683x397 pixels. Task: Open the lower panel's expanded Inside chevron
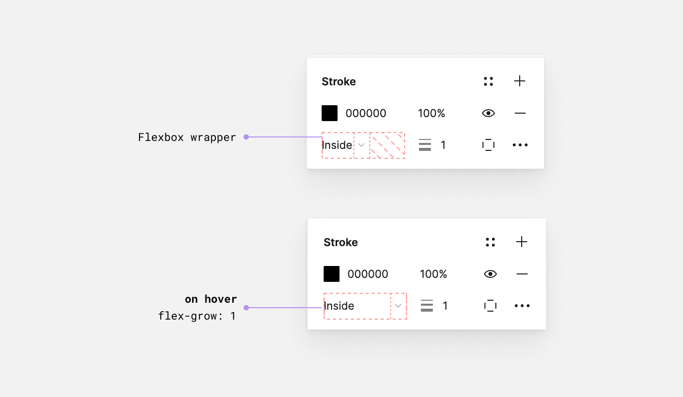[398, 306]
